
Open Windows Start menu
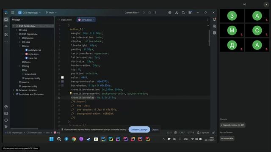click(x=52, y=139)
